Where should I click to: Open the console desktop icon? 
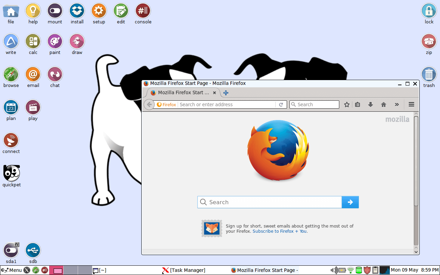pyautogui.click(x=143, y=11)
